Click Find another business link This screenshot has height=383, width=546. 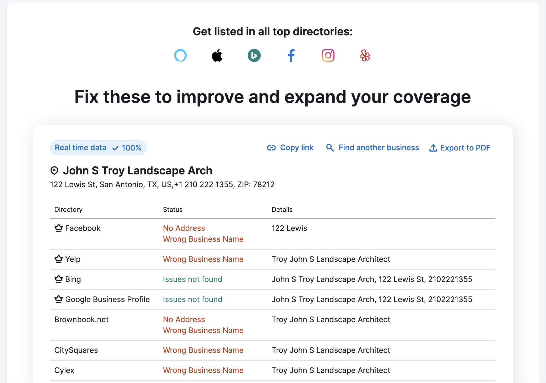[x=378, y=148]
